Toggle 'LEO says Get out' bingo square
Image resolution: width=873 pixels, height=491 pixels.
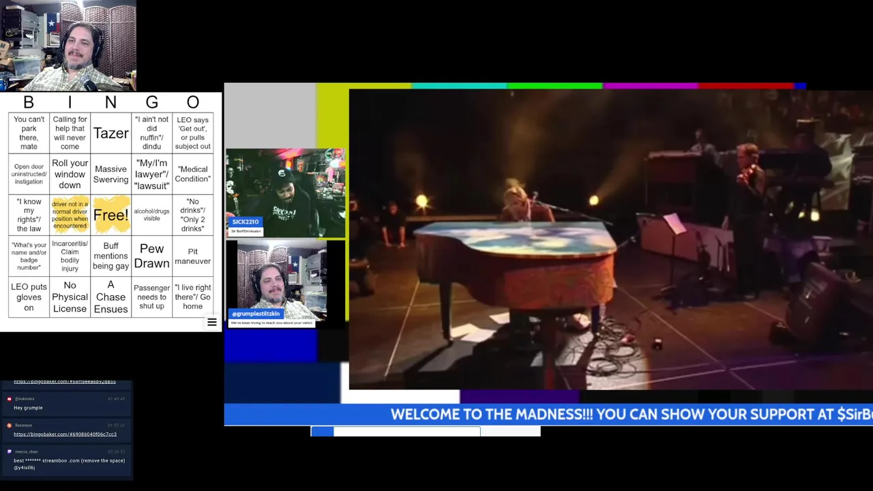tap(192, 133)
